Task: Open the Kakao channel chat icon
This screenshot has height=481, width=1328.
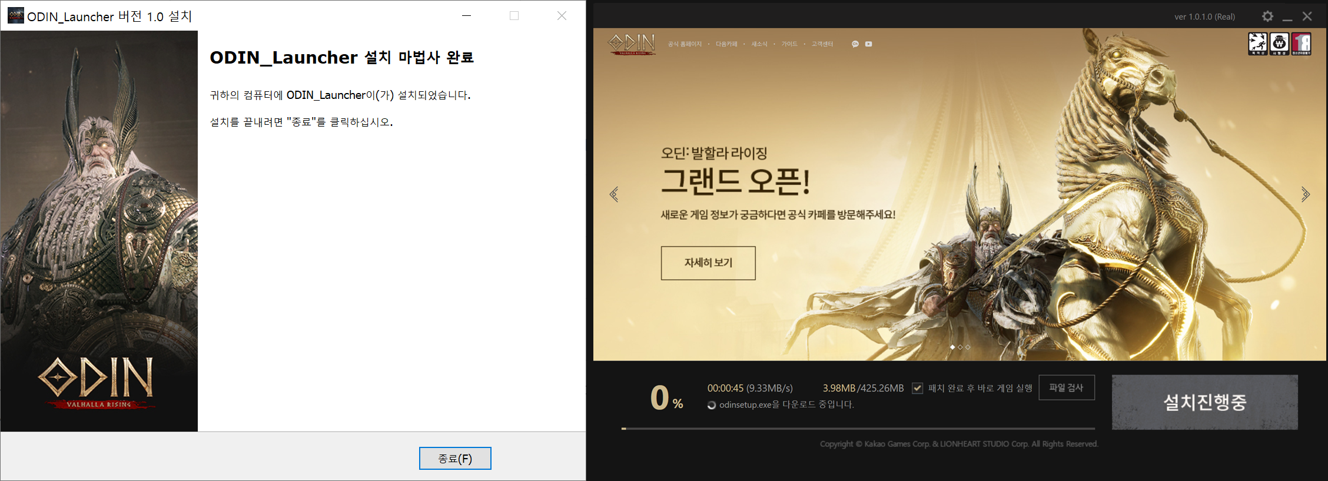Action: coord(855,44)
